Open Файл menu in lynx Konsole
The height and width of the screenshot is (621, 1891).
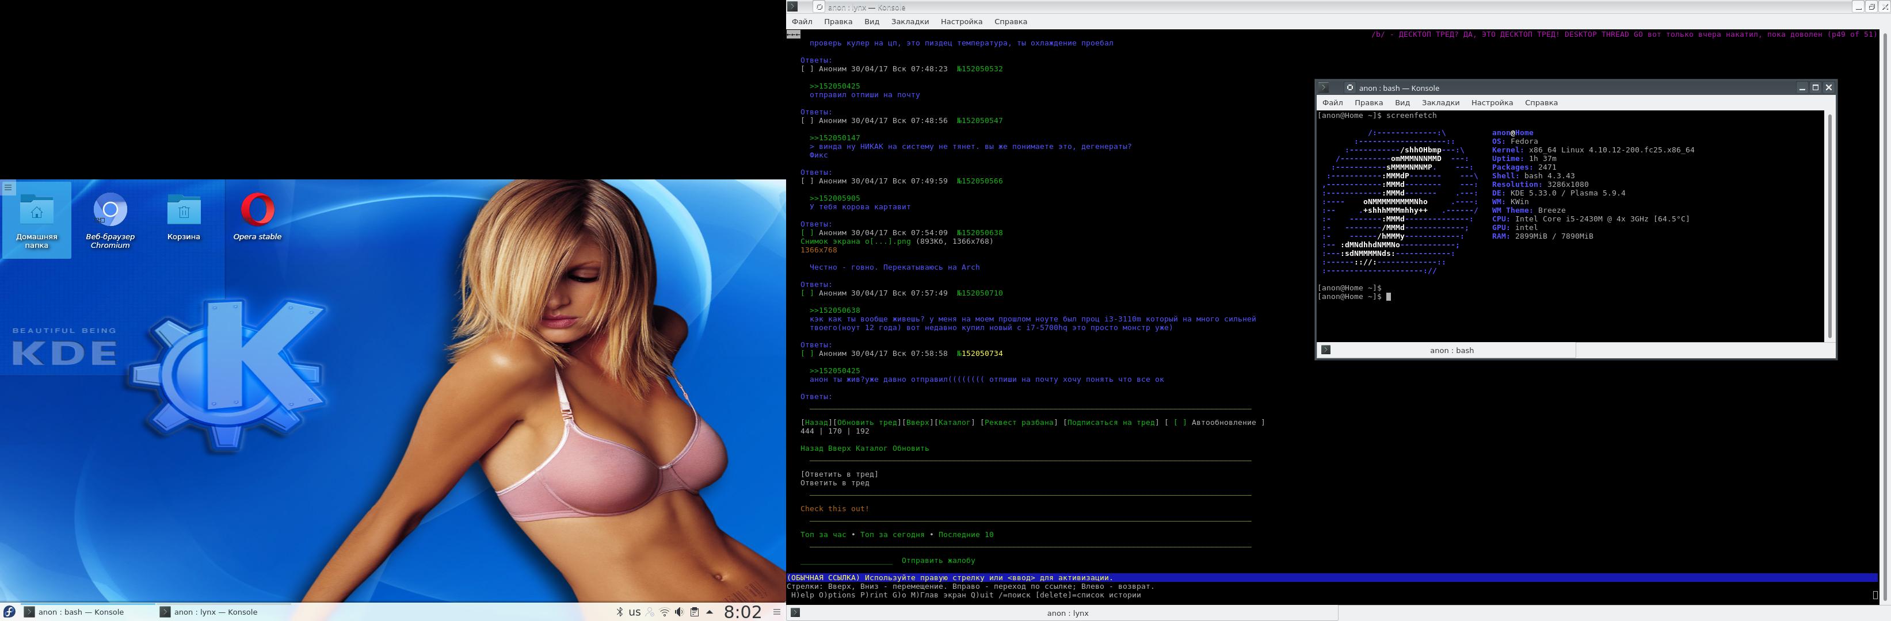click(802, 22)
